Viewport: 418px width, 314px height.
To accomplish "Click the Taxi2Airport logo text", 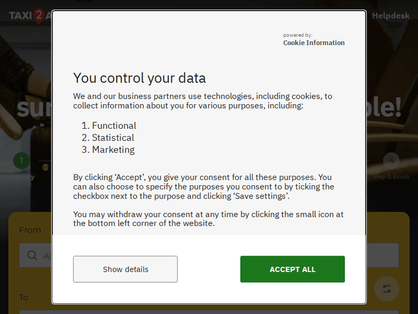I will point(20,16).
